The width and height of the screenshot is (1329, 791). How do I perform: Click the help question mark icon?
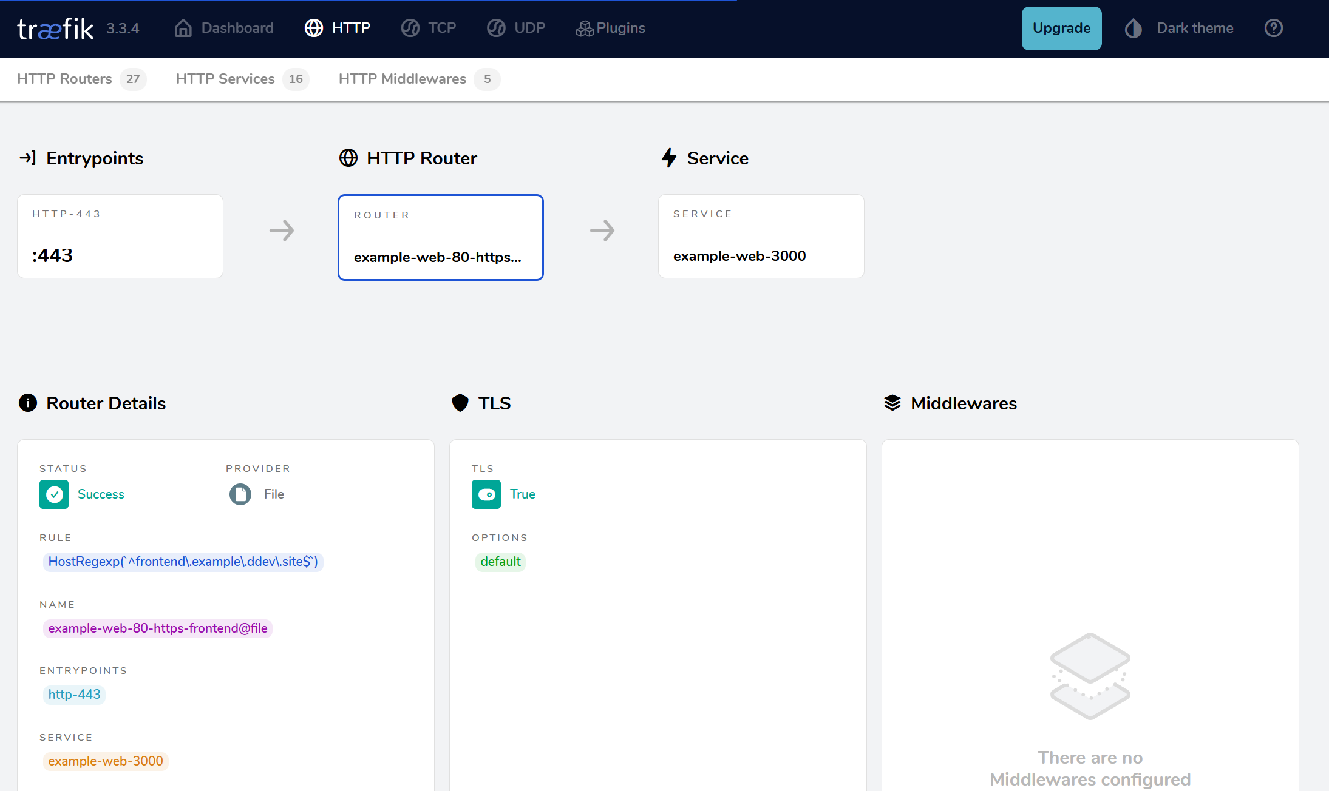[x=1274, y=28]
